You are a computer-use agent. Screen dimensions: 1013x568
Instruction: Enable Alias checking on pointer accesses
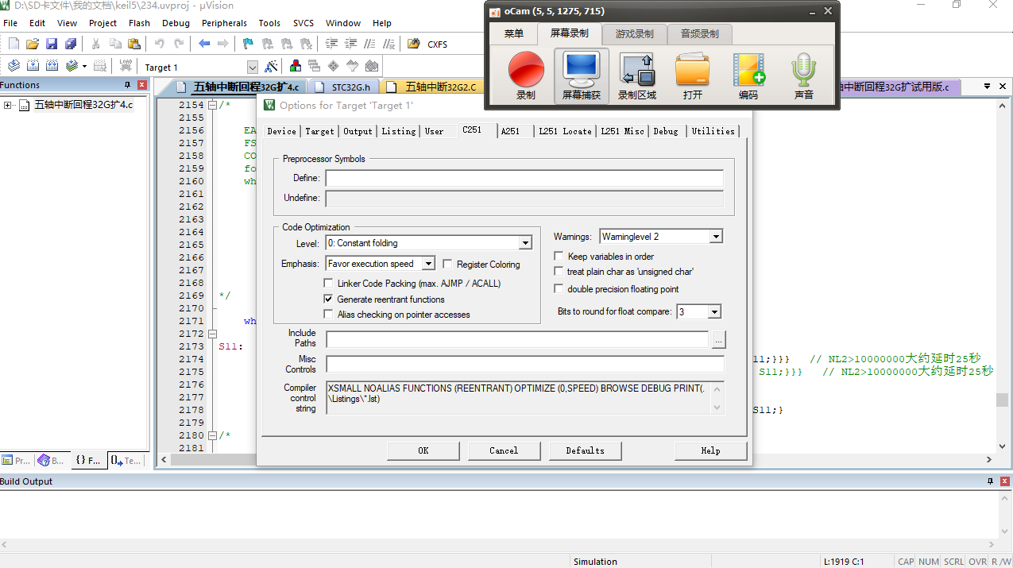[x=329, y=315]
